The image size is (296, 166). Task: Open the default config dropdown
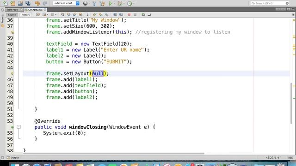66,3
